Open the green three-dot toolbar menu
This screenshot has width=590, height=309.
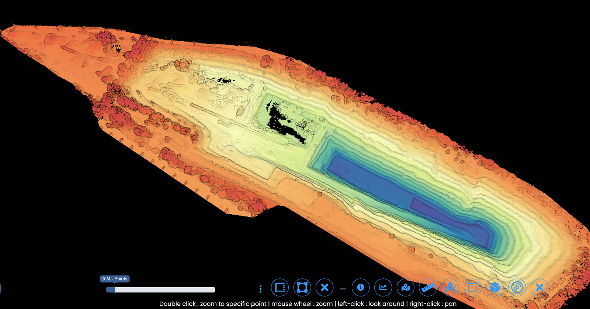coord(260,289)
